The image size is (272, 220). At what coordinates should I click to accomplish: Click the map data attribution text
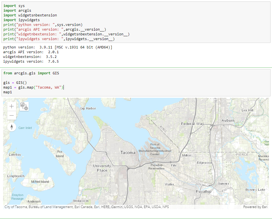point(87,207)
